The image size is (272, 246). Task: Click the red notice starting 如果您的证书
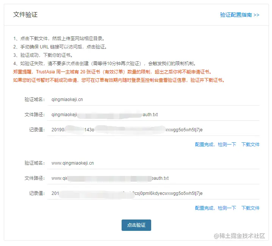(119, 80)
